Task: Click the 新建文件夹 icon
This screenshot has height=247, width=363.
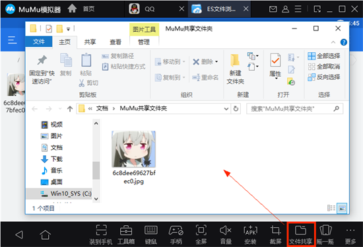Action: (235, 60)
